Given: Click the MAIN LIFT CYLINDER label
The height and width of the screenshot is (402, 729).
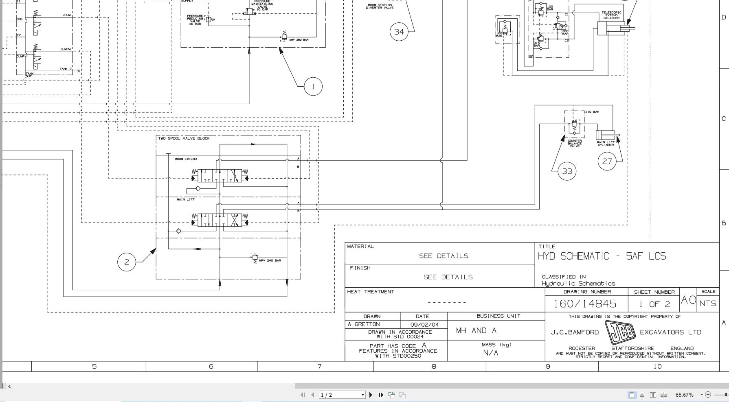Looking at the screenshot, I should [x=606, y=144].
